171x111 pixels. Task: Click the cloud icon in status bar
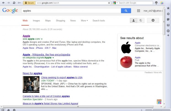(x=9, y=110)
